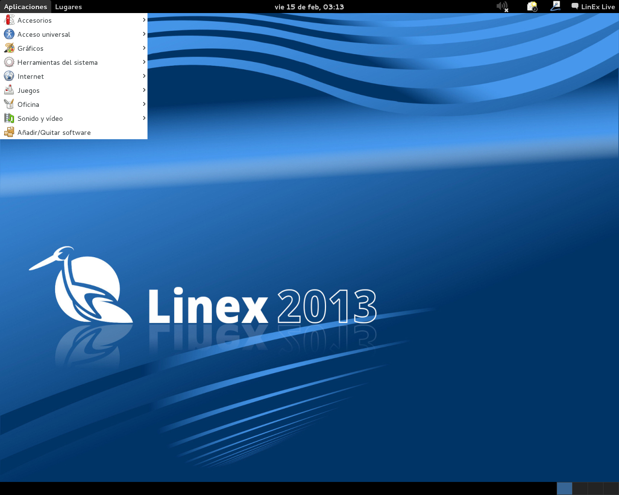Open the update notification envelope with badge 2
Viewport: 619px width, 495px height.
pos(532,6)
